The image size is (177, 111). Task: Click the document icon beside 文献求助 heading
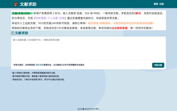13,33
